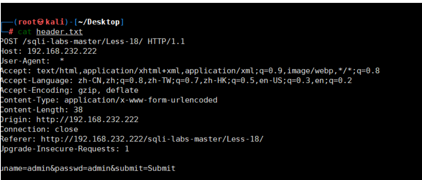Click the Accept-Language header line

coord(176,81)
